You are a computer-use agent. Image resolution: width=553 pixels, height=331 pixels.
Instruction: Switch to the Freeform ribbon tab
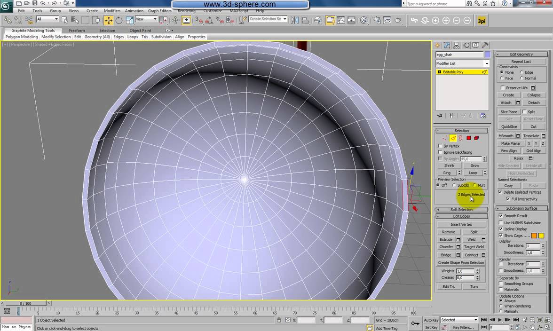(x=77, y=30)
